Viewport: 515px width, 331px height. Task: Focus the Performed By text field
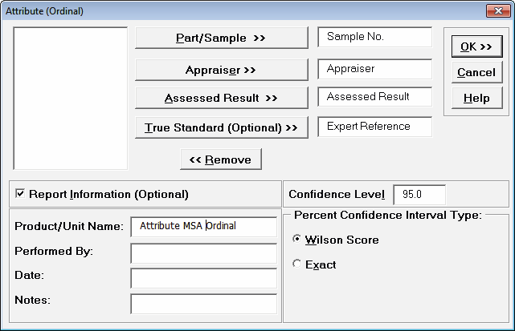(x=203, y=253)
